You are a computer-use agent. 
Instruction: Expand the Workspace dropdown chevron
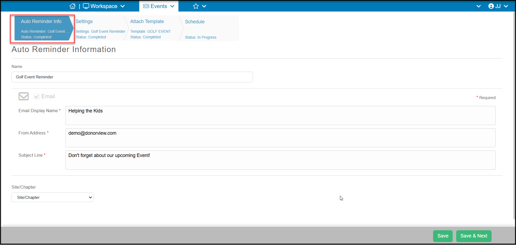[123, 6]
